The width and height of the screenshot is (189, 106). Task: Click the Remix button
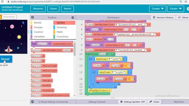click(68, 9)
